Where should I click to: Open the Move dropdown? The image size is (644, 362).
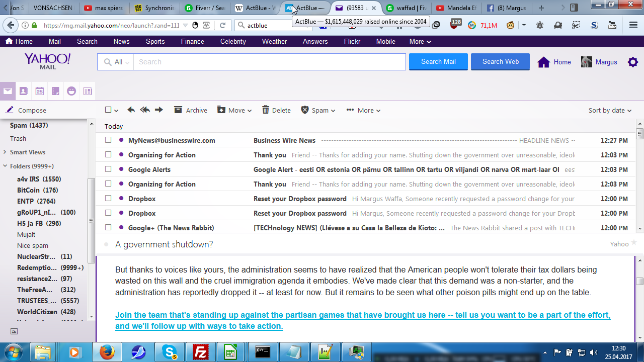234,110
